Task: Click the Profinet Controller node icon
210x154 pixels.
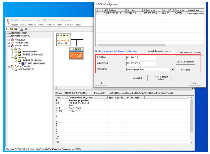Action: coord(13,66)
